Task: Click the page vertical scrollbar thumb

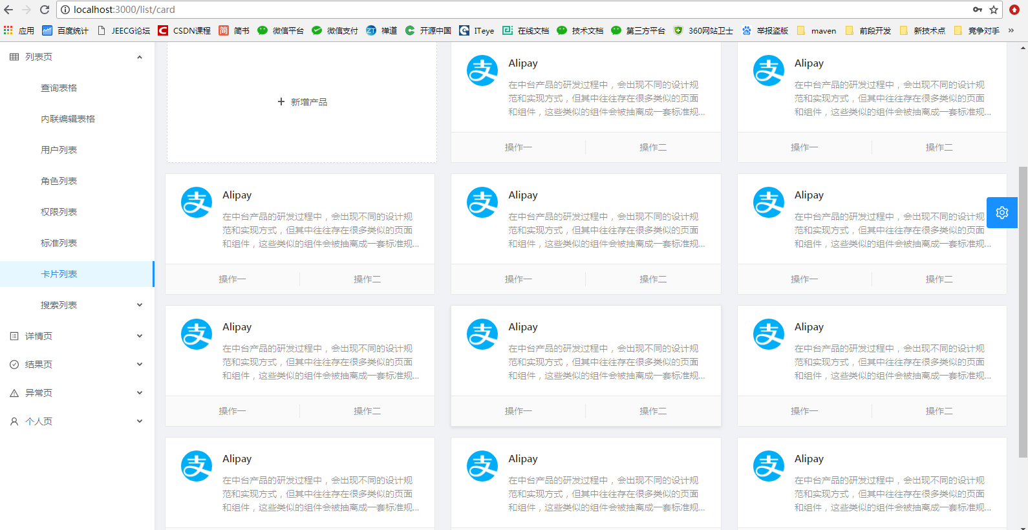Action: coord(1023,312)
